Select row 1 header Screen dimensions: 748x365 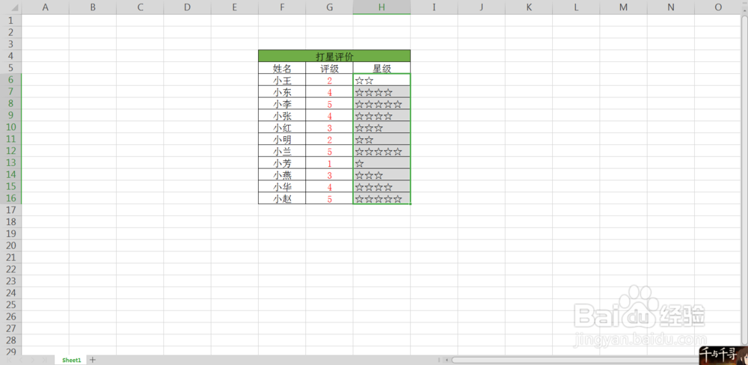click(11, 20)
